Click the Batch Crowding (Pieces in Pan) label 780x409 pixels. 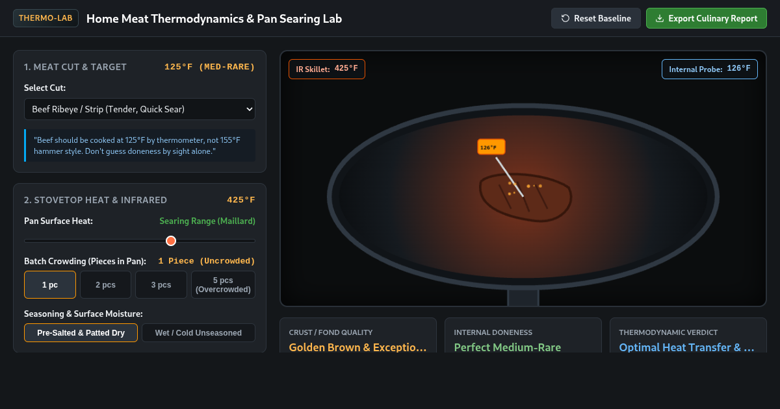pyautogui.click(x=85, y=261)
